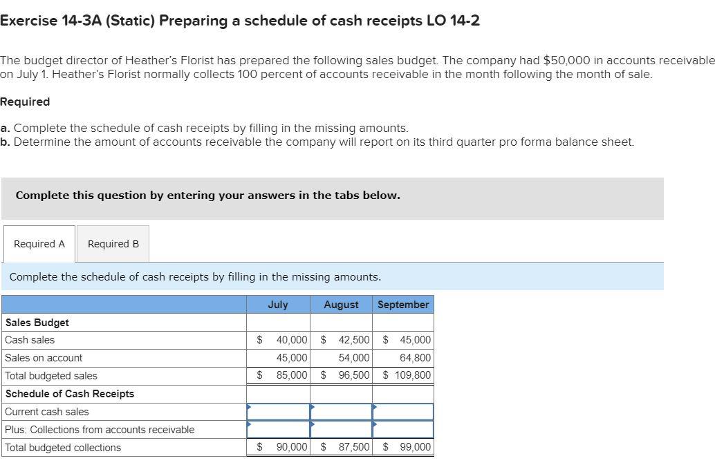Click the 99,000 September total collections value
This screenshot has width=715, height=465.
[x=415, y=447]
